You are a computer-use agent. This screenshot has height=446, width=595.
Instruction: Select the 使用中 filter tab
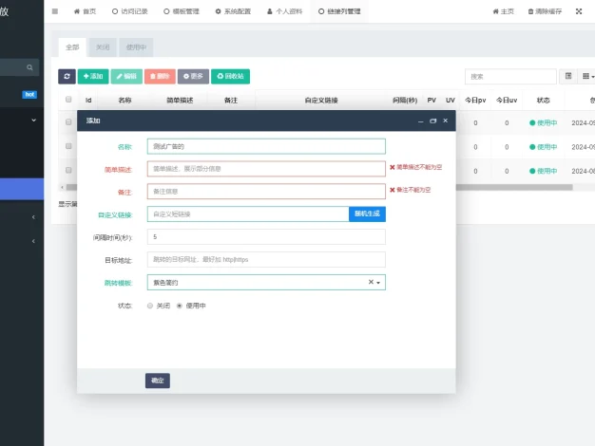[x=136, y=47]
